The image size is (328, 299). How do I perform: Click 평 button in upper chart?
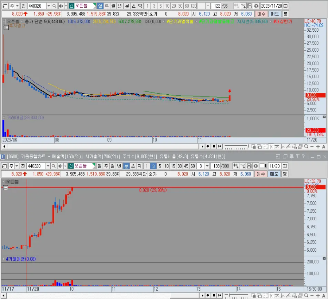[x=285, y=14]
